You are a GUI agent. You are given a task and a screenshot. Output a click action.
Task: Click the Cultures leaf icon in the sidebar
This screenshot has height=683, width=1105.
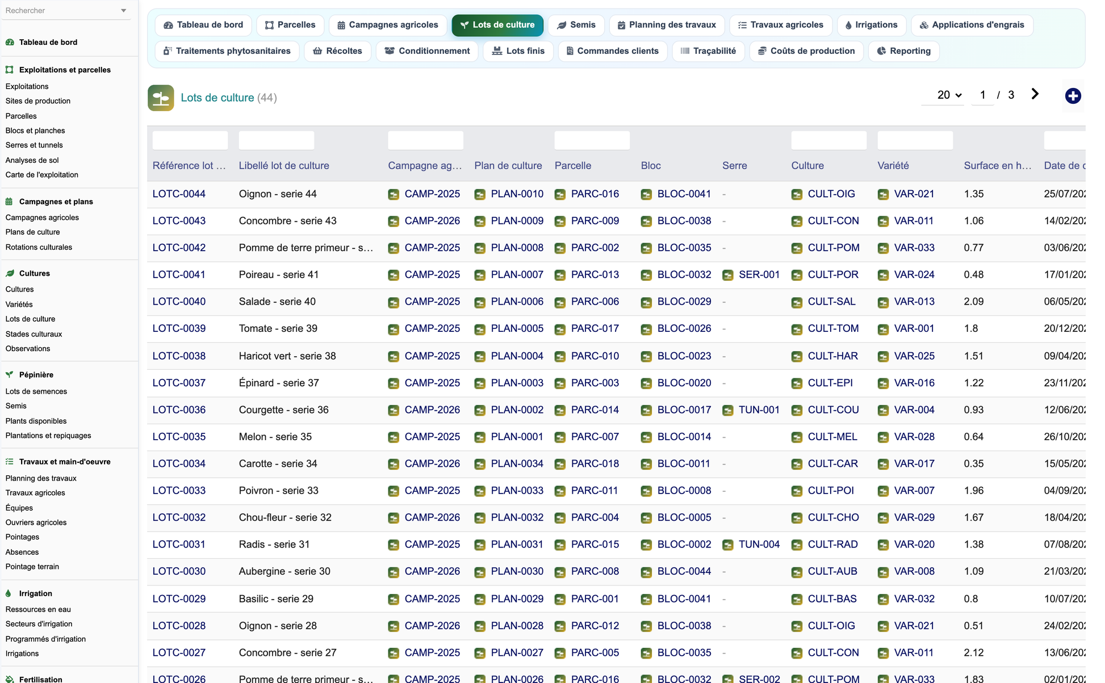click(9, 273)
